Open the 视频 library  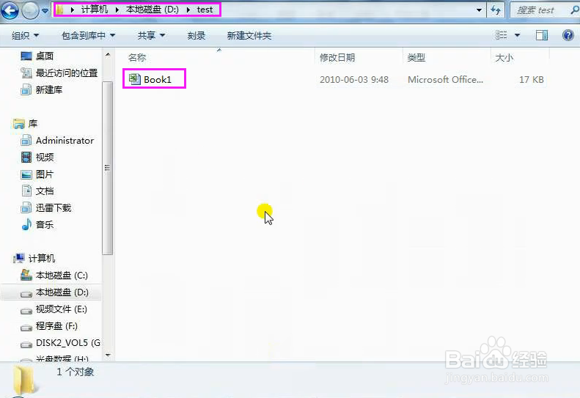click(x=45, y=157)
